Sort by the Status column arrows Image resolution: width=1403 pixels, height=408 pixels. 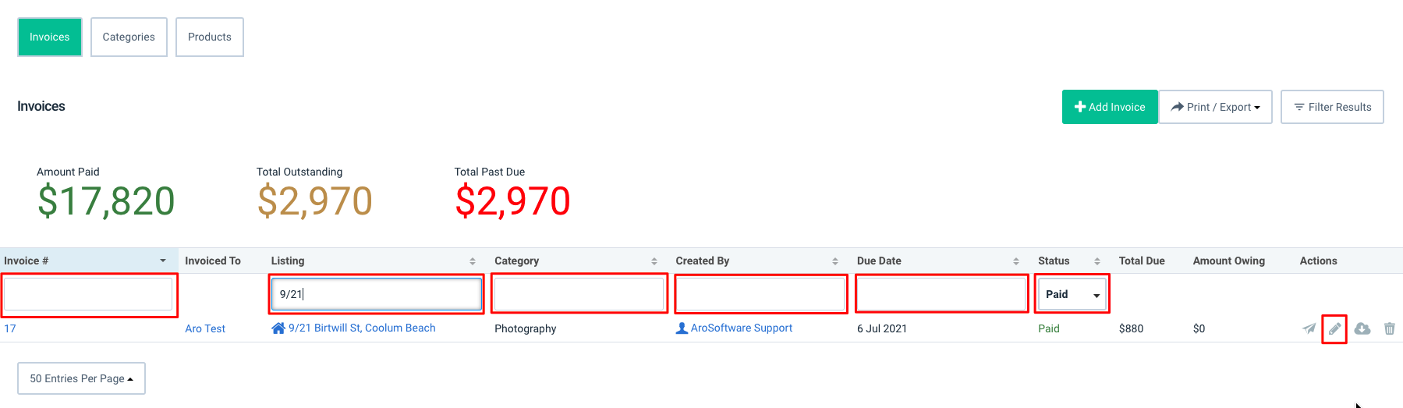coord(1097,261)
